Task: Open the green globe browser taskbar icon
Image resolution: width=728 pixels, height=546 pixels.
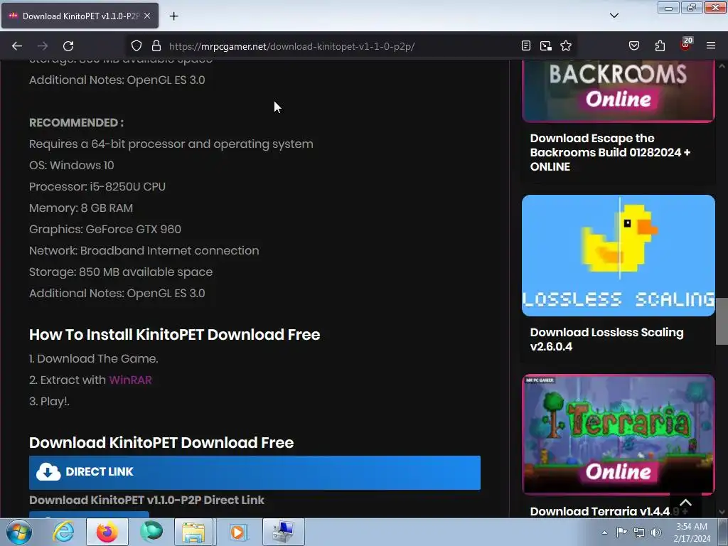Action: 151,532
